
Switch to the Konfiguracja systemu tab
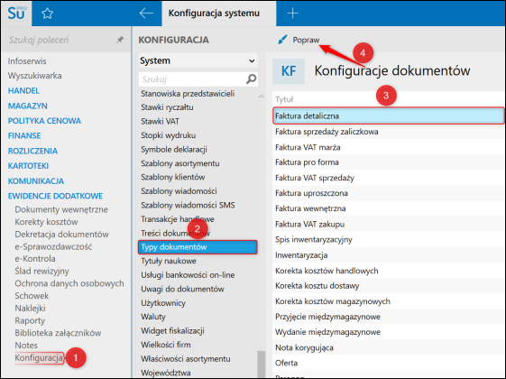click(x=219, y=14)
